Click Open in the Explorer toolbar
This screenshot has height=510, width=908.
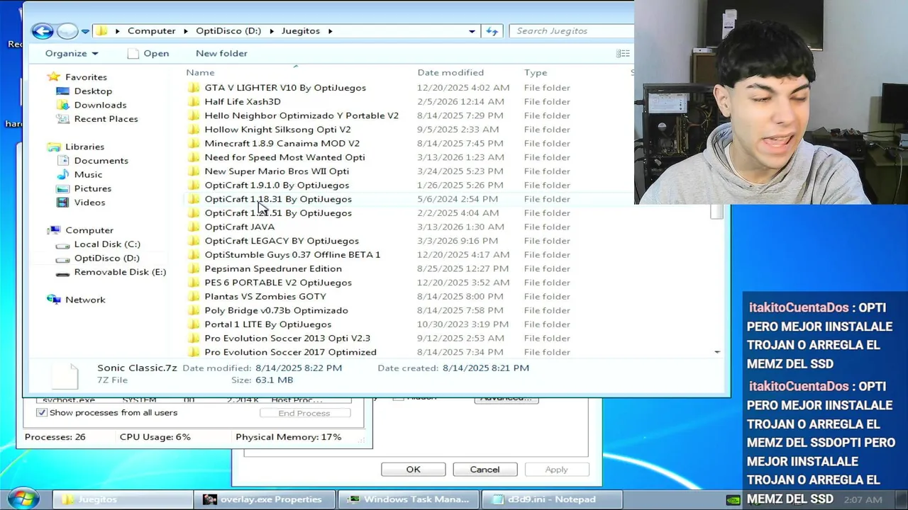pos(148,53)
